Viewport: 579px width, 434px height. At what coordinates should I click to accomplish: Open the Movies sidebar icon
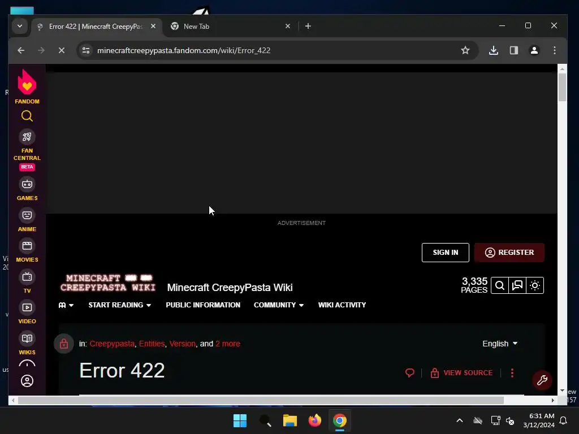[27, 246]
